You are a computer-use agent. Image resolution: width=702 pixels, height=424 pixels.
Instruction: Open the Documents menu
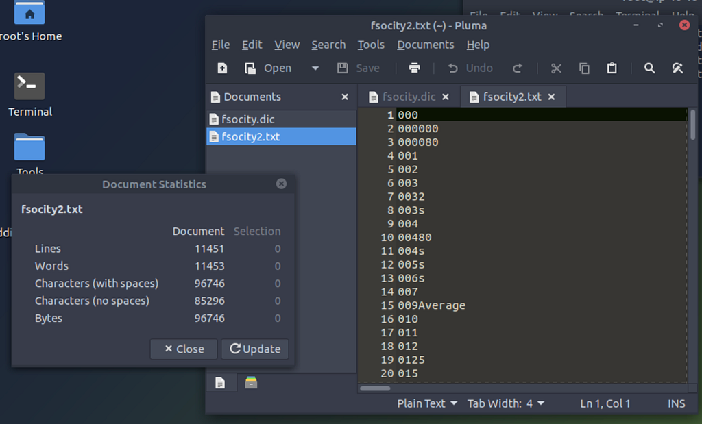(425, 45)
